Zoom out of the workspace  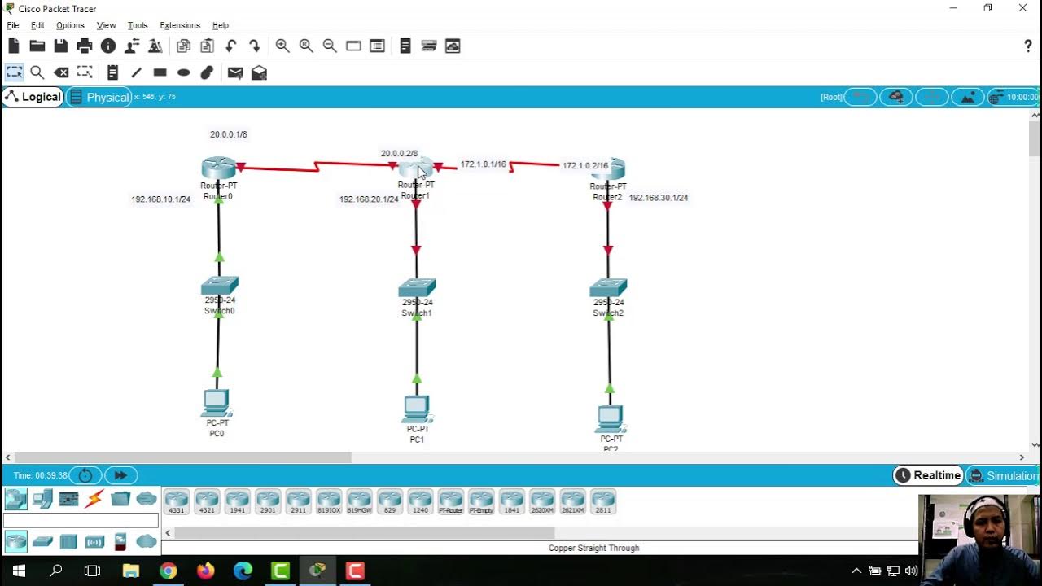tap(330, 46)
